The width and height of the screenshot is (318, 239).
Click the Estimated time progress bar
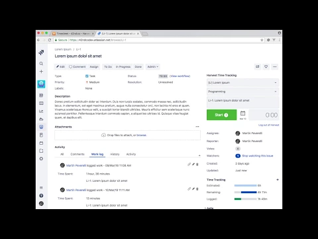pos(246,185)
